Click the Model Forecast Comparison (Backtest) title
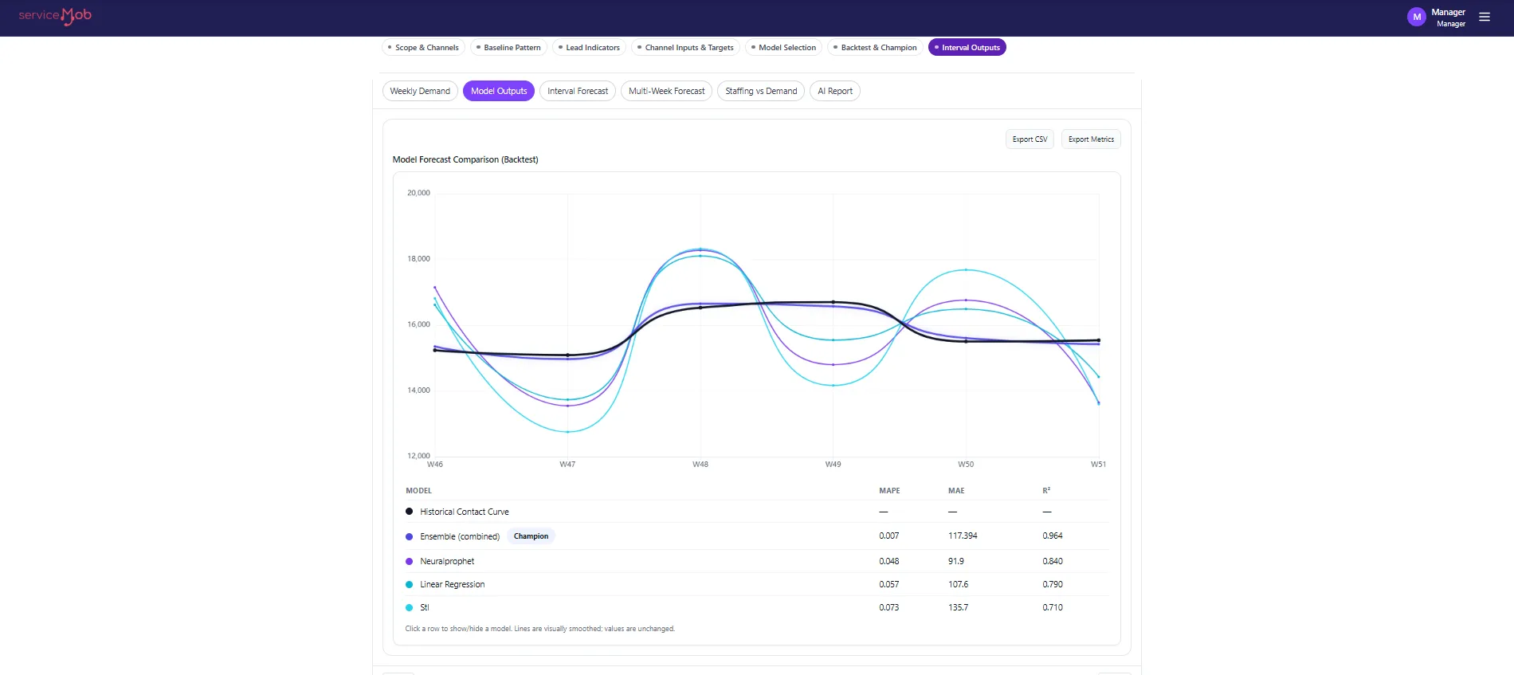This screenshot has width=1514, height=675. click(x=465, y=159)
